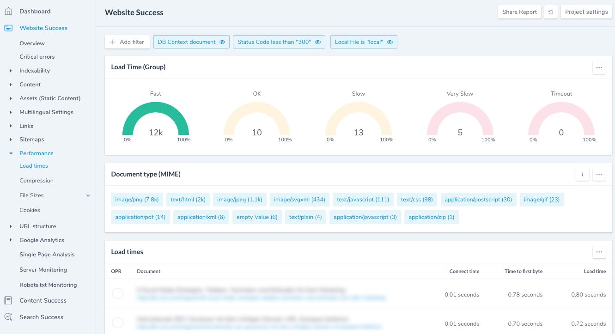Open Overview in the sidebar
The height and width of the screenshot is (334, 615).
tap(32, 43)
